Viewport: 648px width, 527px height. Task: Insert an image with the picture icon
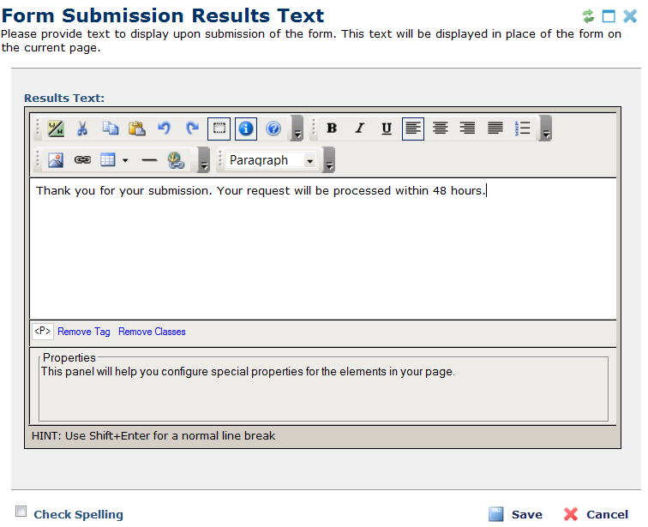[x=56, y=159]
